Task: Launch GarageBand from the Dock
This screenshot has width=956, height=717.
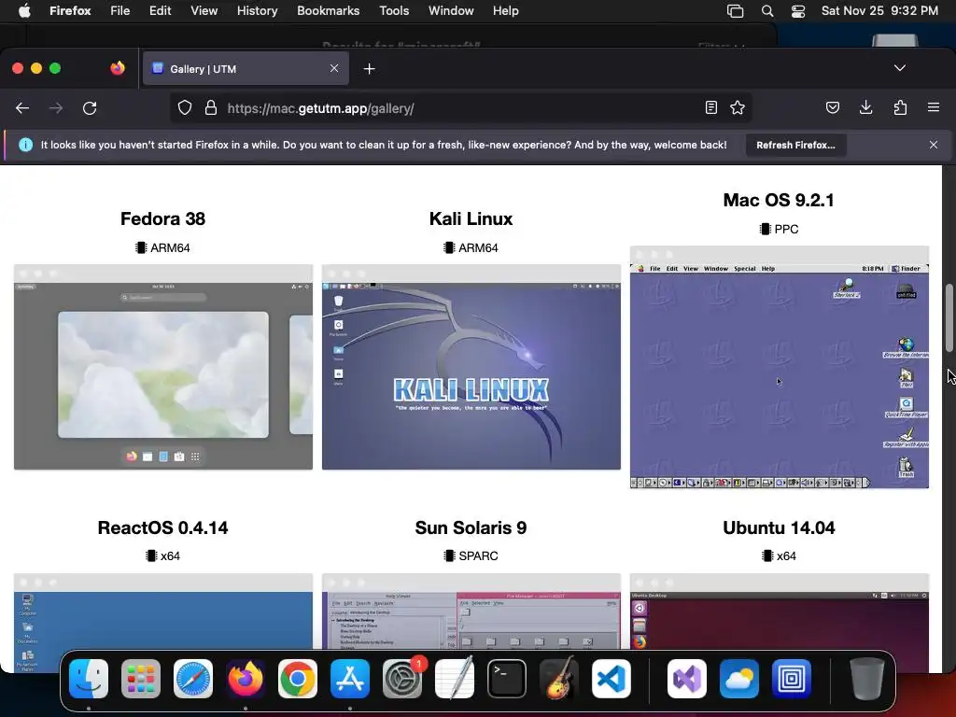Action: (x=559, y=679)
